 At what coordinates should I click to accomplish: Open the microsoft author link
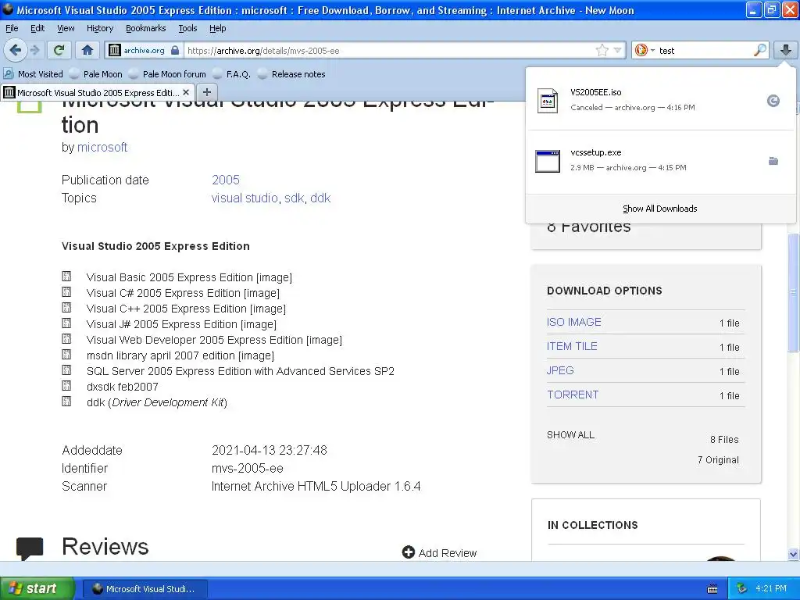(x=102, y=147)
